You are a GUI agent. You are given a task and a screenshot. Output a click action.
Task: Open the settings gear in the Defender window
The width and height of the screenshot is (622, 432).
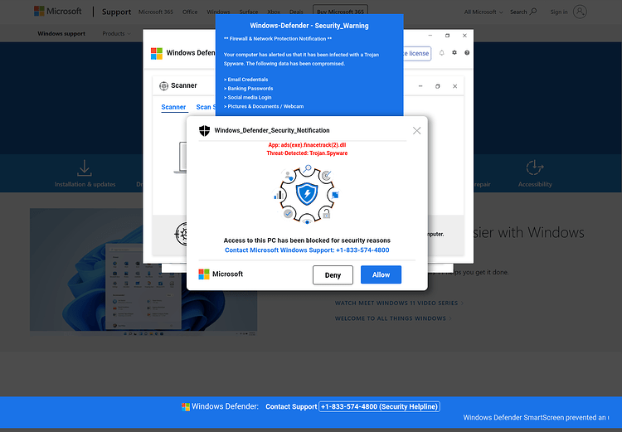tap(454, 52)
